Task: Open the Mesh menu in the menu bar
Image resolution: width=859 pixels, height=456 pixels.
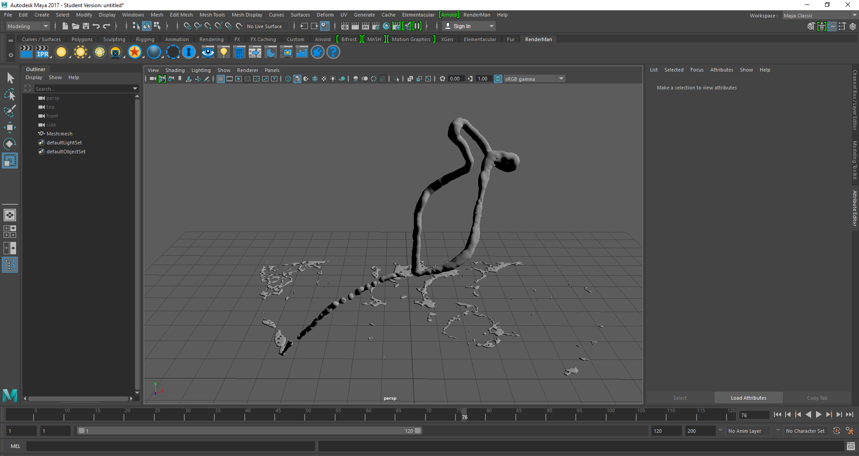Action: (x=157, y=15)
